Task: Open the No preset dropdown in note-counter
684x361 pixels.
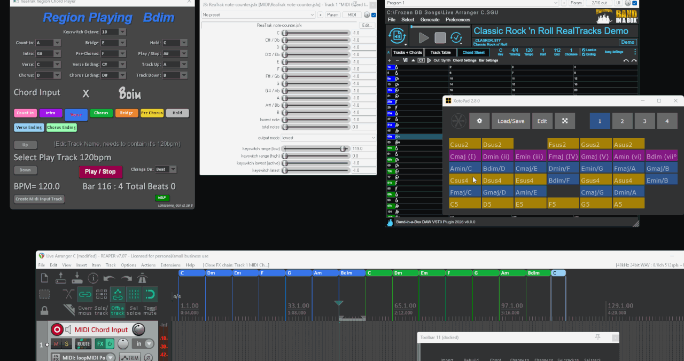Action: click(x=259, y=15)
